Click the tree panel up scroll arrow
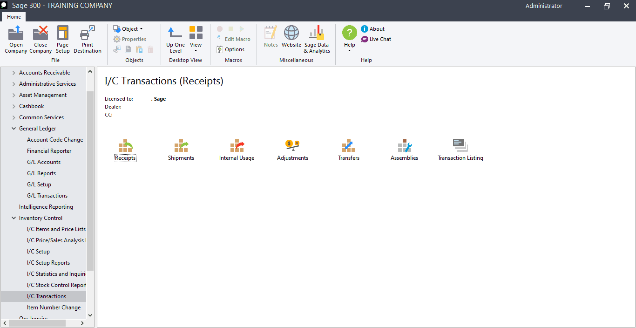The width and height of the screenshot is (636, 328). tap(90, 71)
